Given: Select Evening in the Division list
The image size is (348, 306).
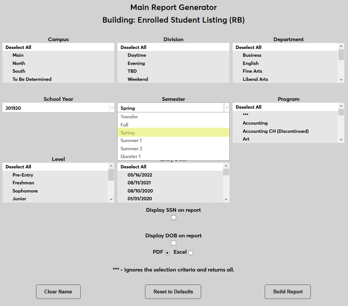Looking at the screenshot, I should pyautogui.click(x=136, y=63).
